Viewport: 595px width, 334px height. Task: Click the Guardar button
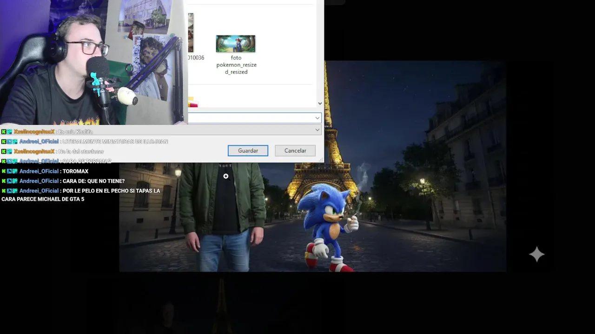pyautogui.click(x=248, y=151)
